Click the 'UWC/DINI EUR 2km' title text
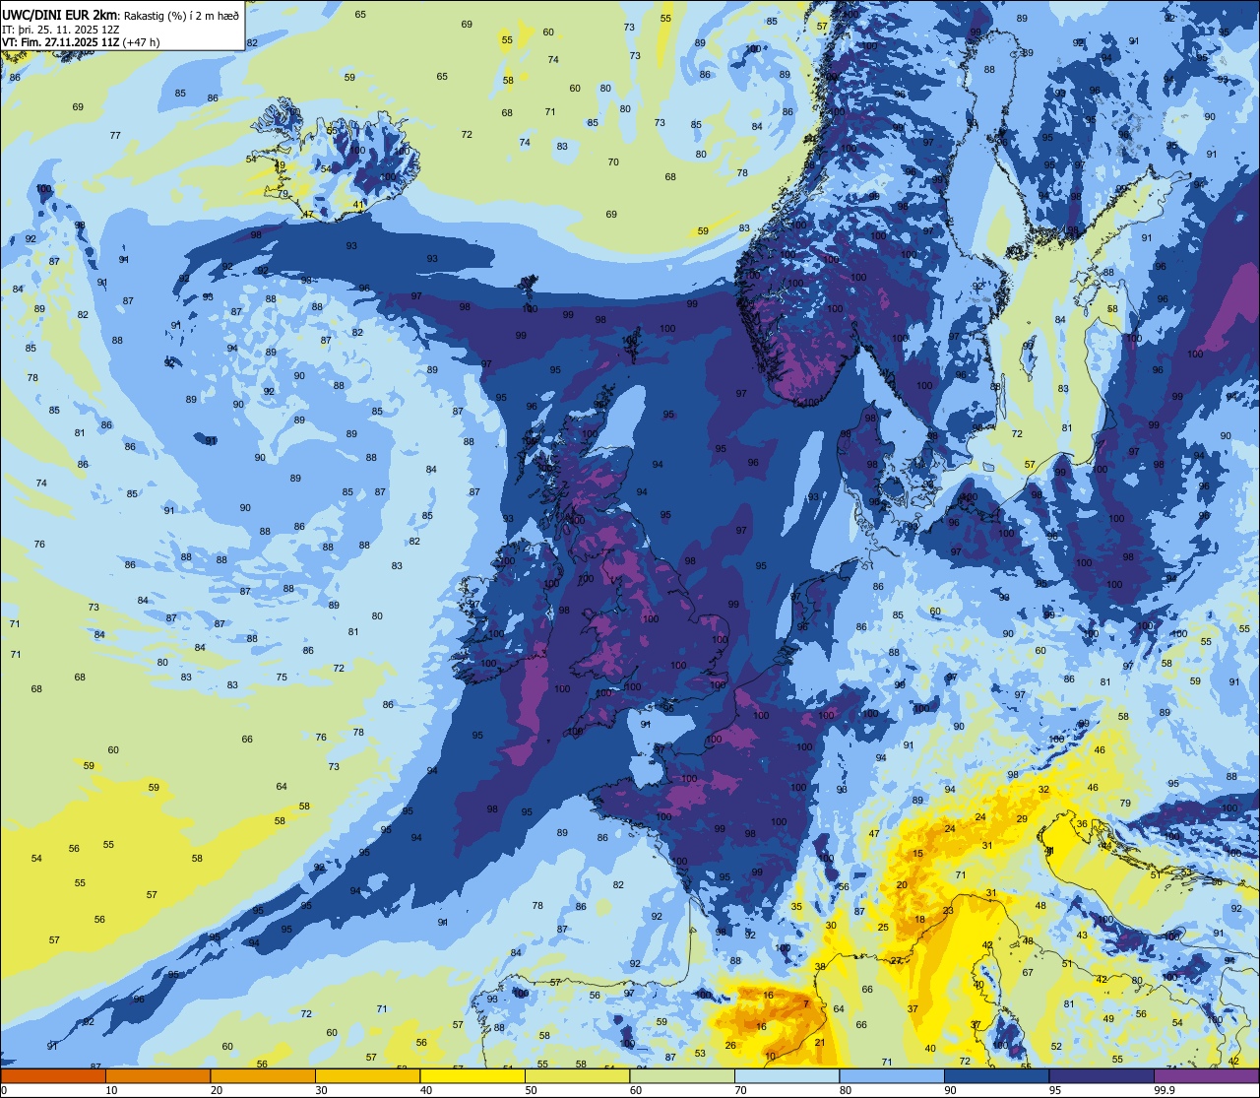This screenshot has width=1260, height=1098. [x=59, y=13]
